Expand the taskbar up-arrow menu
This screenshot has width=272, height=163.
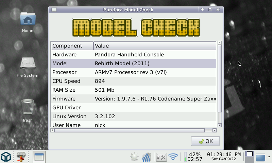coord(269,157)
